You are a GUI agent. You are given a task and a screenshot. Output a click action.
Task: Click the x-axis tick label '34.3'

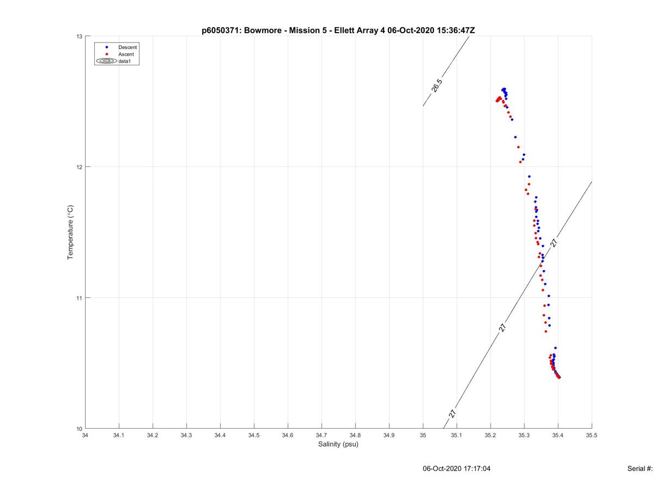click(x=186, y=435)
